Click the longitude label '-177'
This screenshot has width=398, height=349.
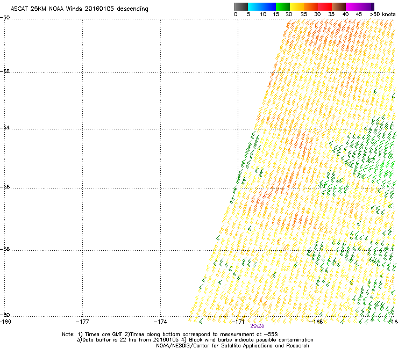[82, 322]
